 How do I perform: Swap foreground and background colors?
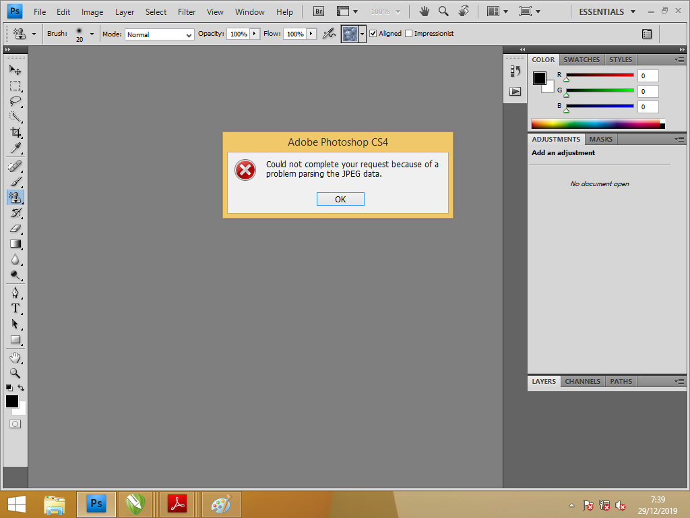coord(21,388)
